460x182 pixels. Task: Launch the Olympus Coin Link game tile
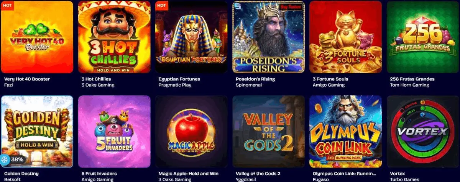pos(346,132)
